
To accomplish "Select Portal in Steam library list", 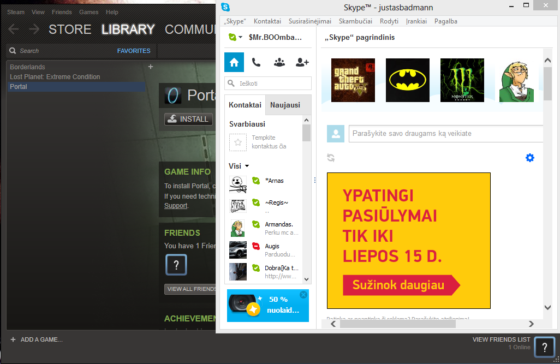I will click(76, 86).
